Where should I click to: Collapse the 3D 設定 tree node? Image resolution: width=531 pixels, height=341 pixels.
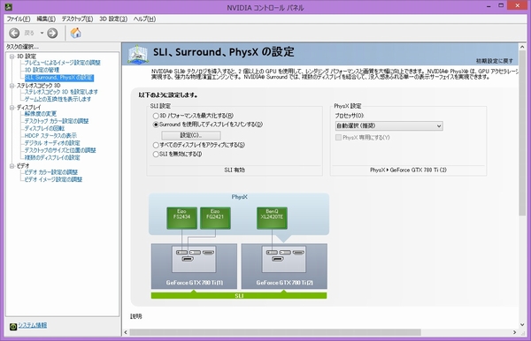tap(12, 57)
